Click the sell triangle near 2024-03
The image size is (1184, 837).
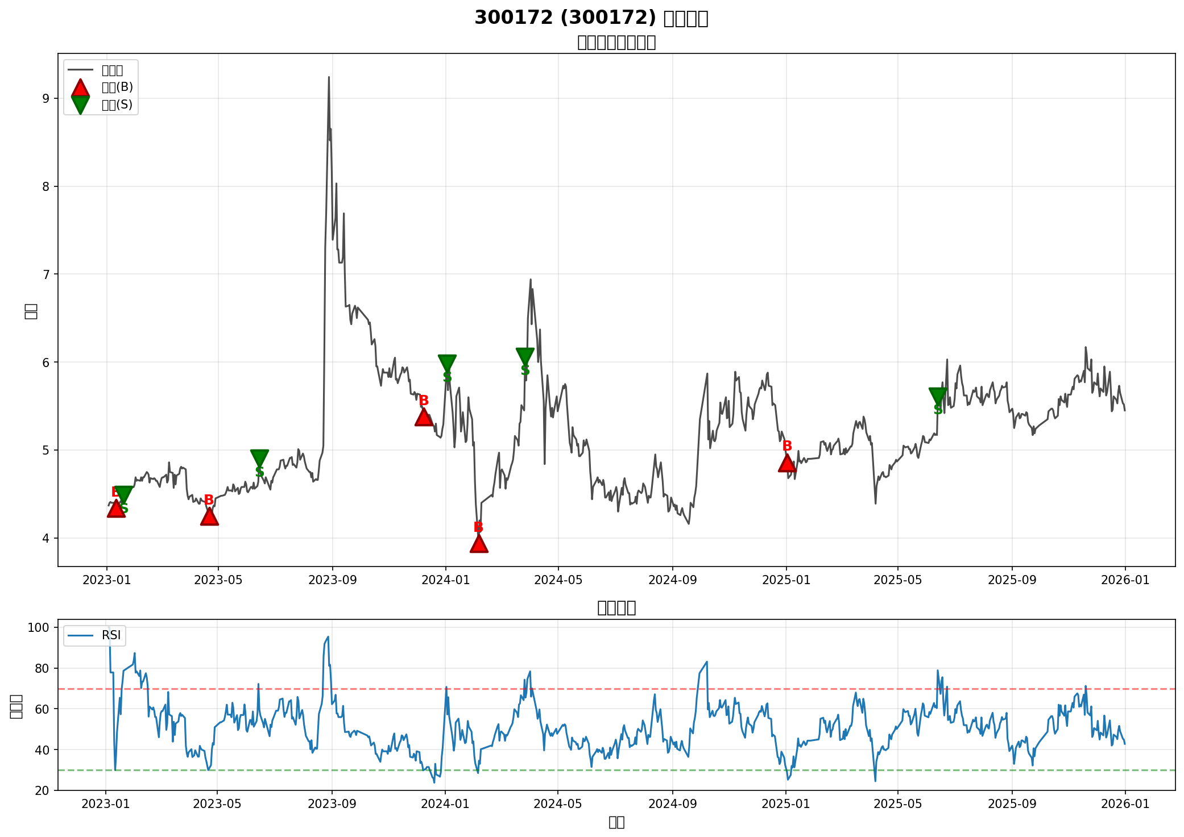click(x=525, y=356)
